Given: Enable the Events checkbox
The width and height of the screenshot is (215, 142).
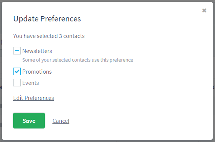Looking at the screenshot, I should coord(17,83).
